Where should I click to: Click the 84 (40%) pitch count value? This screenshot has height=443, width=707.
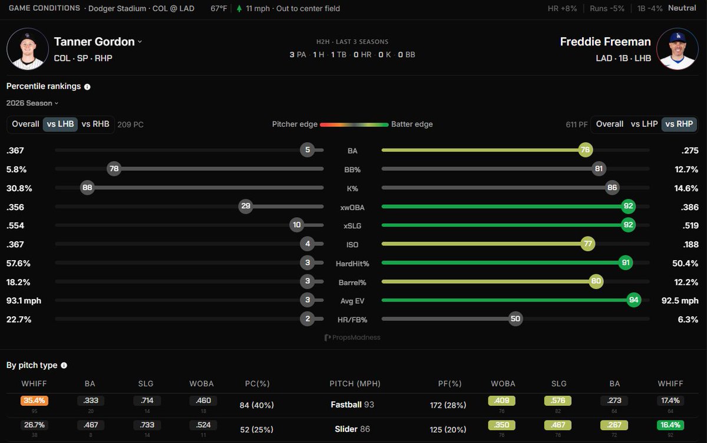[256, 405]
